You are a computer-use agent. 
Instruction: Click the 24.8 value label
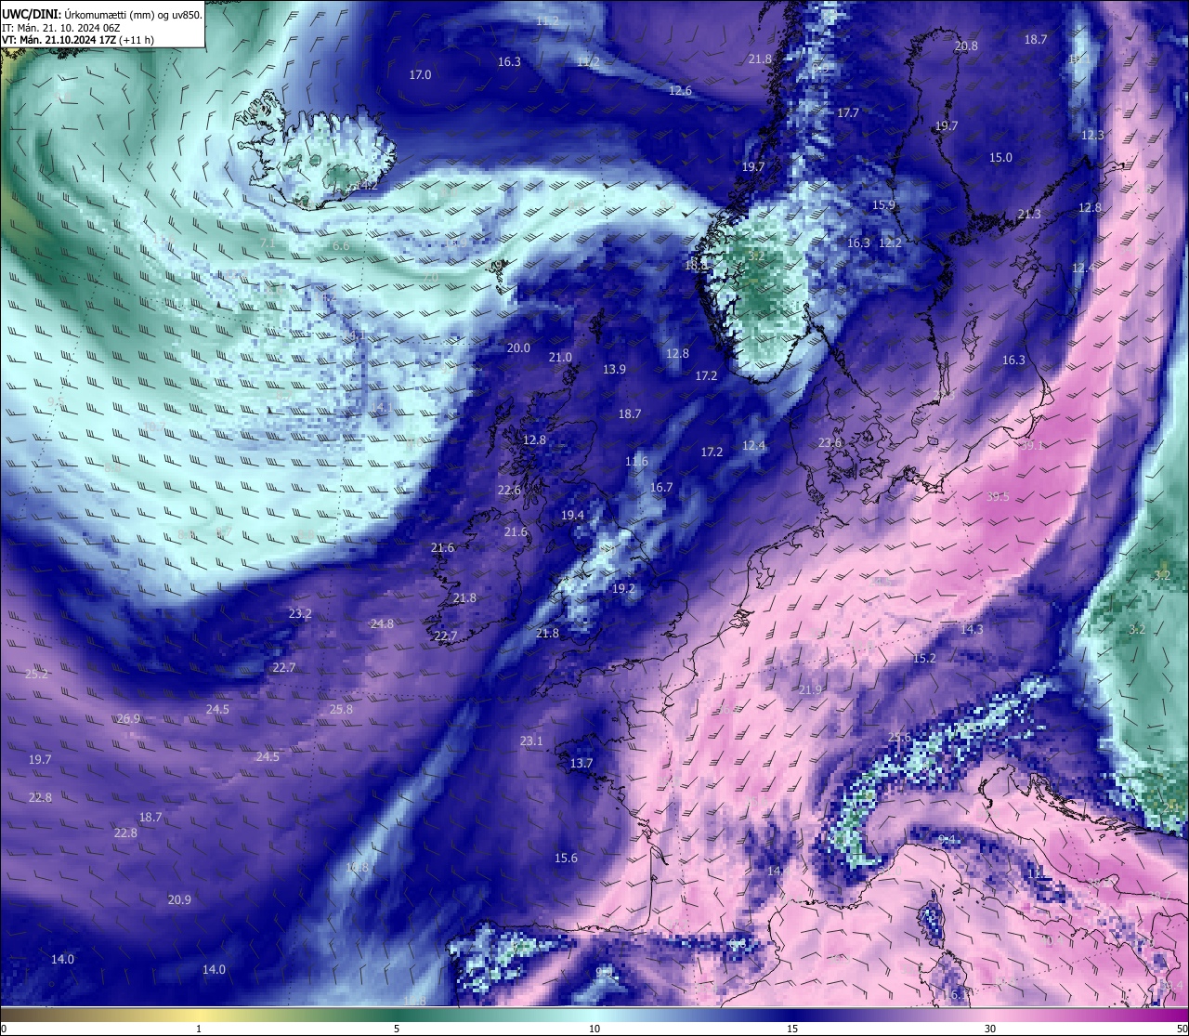click(x=382, y=623)
